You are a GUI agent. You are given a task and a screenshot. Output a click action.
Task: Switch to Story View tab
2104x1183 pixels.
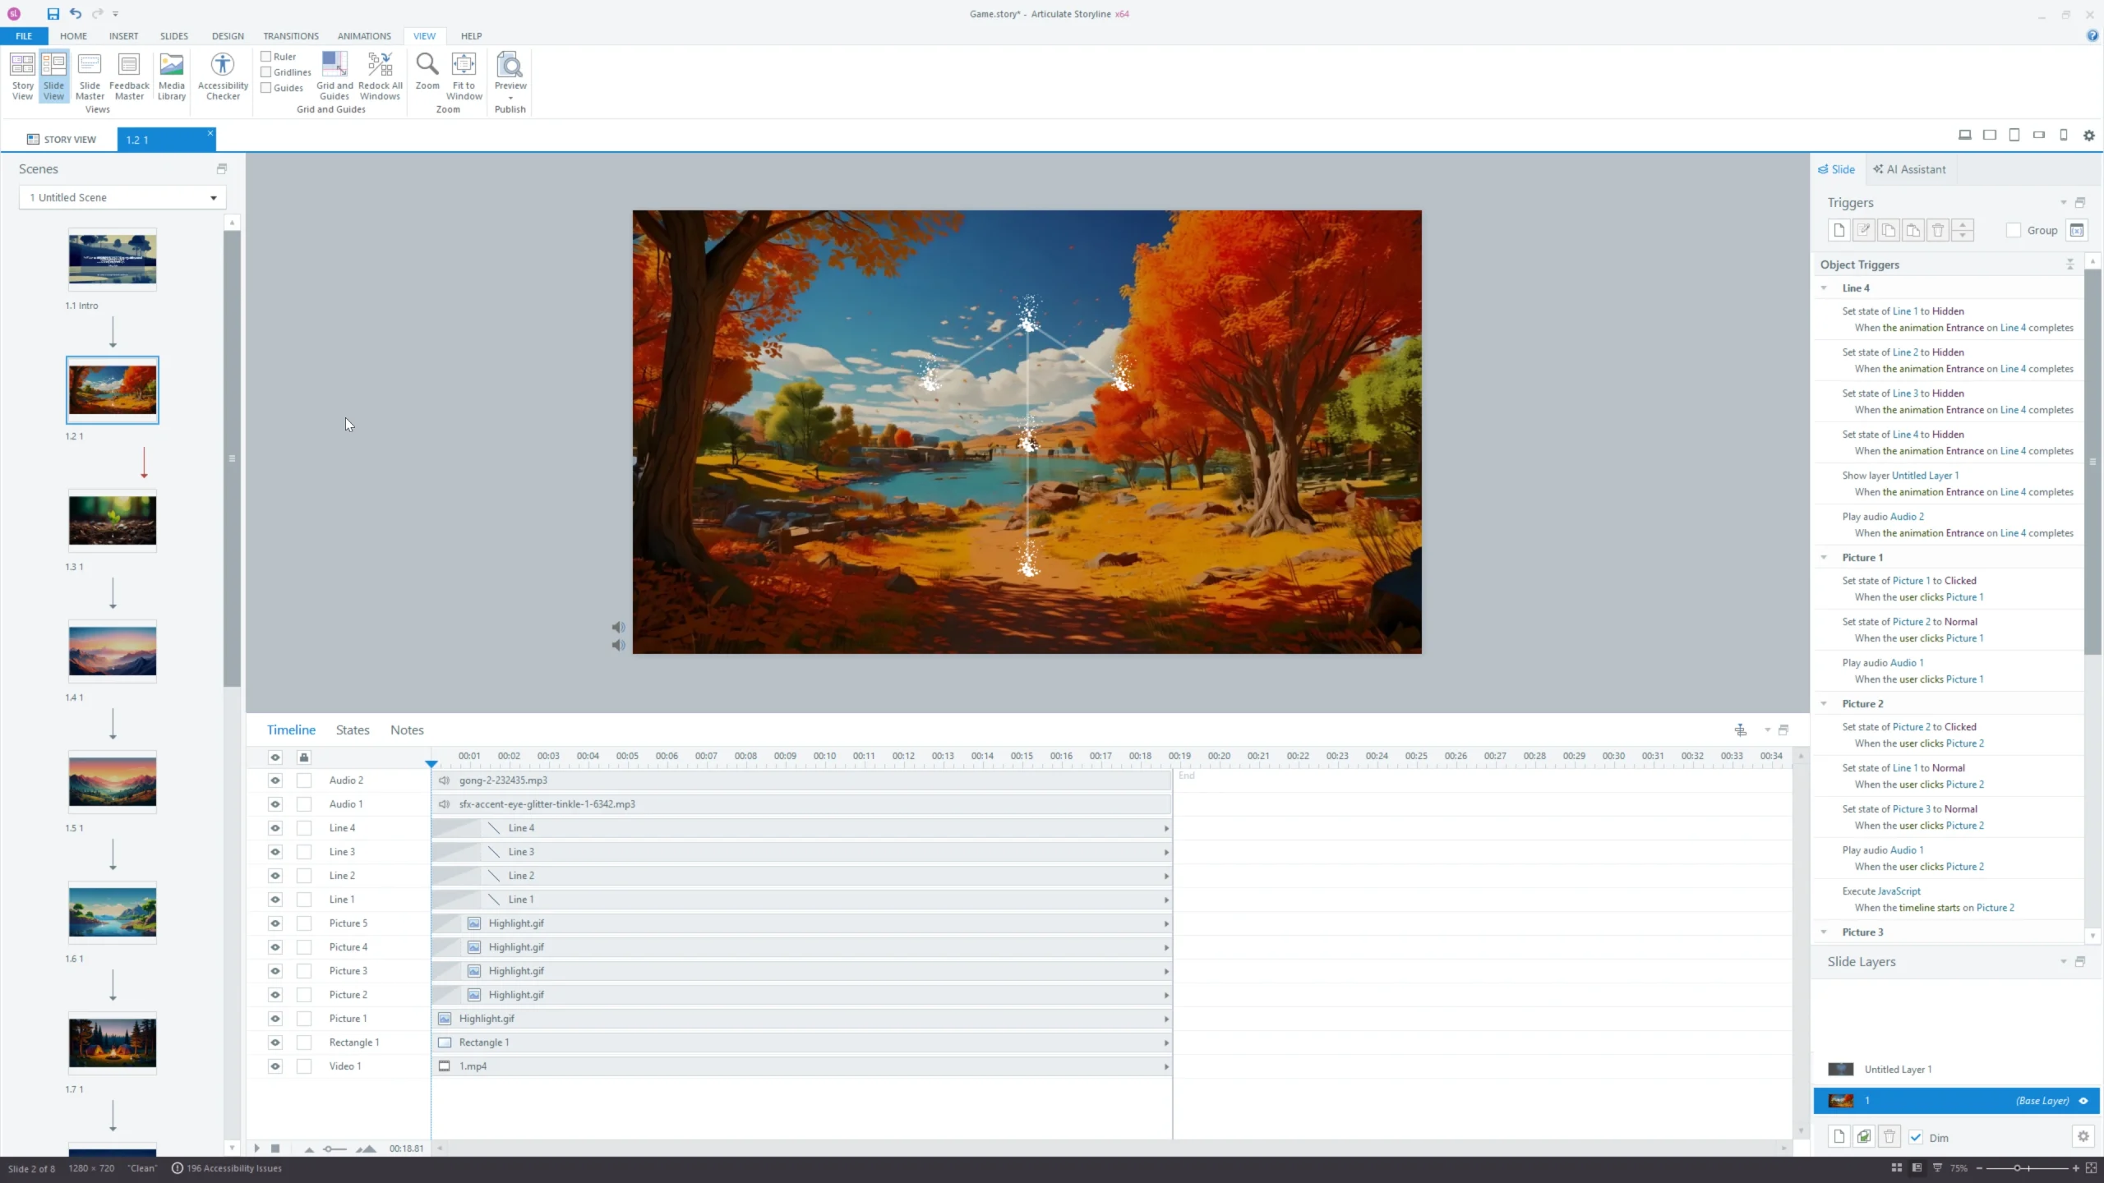[x=62, y=140]
